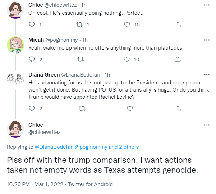The width and height of the screenshot is (216, 194).
Task: Open @pogmommy mention in reply line
Action: 91,147
